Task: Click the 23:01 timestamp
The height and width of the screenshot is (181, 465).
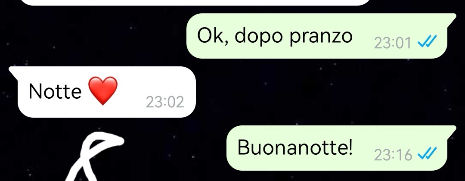Action: click(x=393, y=44)
